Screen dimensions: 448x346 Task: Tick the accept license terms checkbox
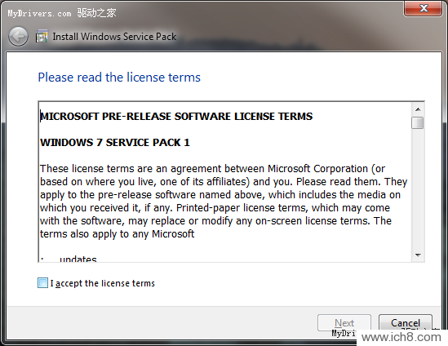[x=43, y=283]
